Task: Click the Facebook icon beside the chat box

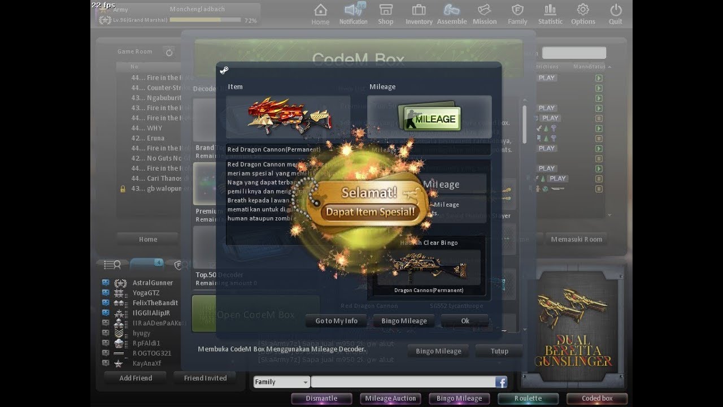Action: 501,382
